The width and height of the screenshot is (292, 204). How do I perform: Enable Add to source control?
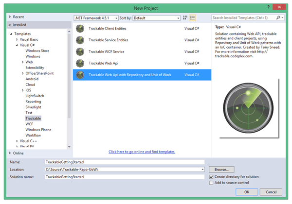click(211, 183)
